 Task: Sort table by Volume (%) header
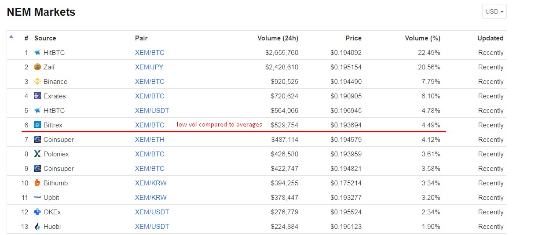coord(422,38)
